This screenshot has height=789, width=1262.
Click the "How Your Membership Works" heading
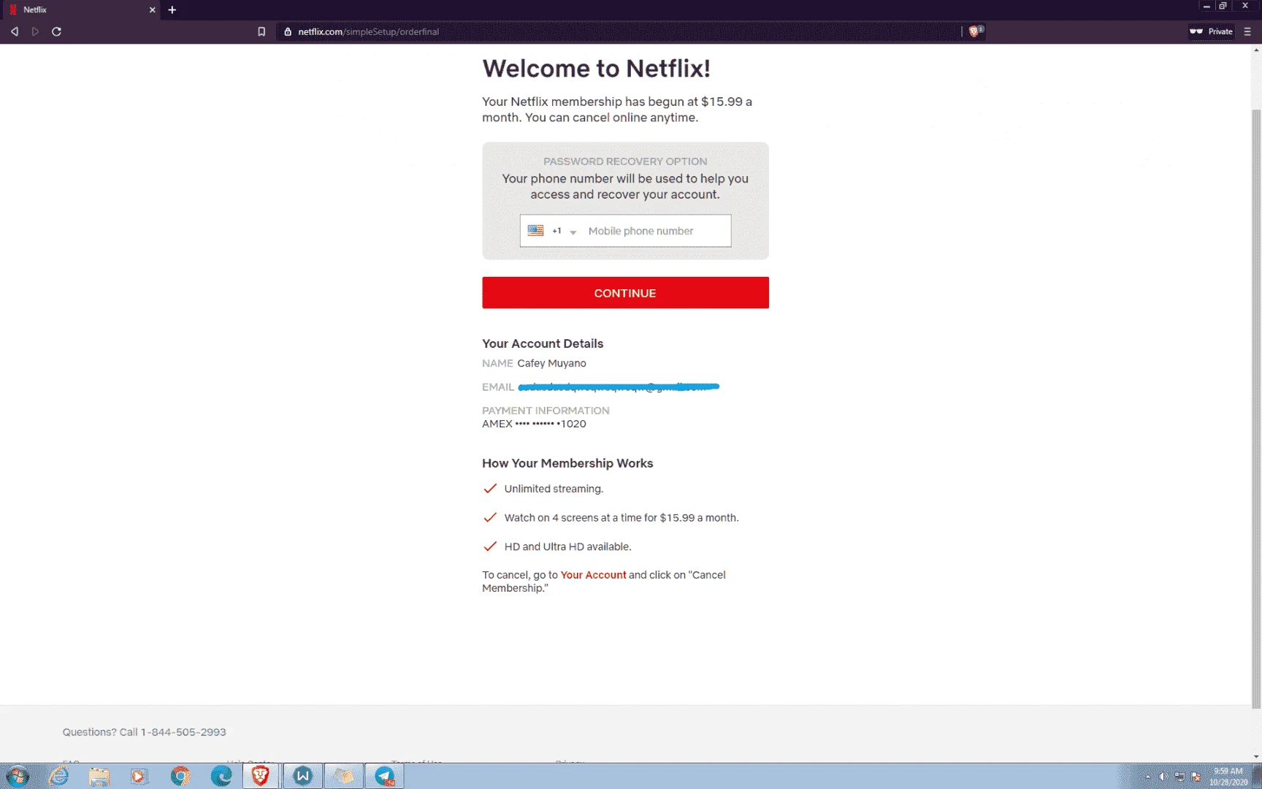[567, 463]
